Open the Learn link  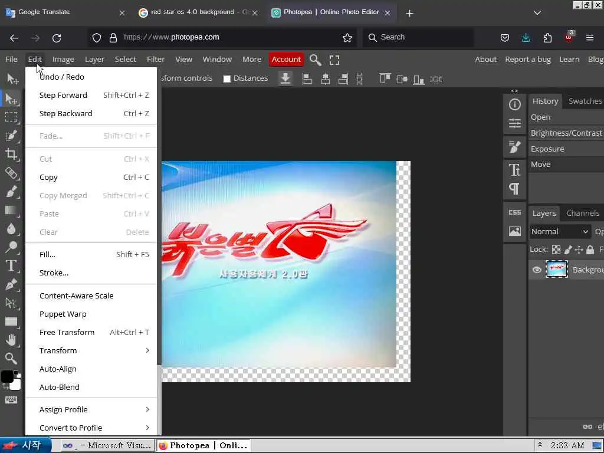click(569, 60)
